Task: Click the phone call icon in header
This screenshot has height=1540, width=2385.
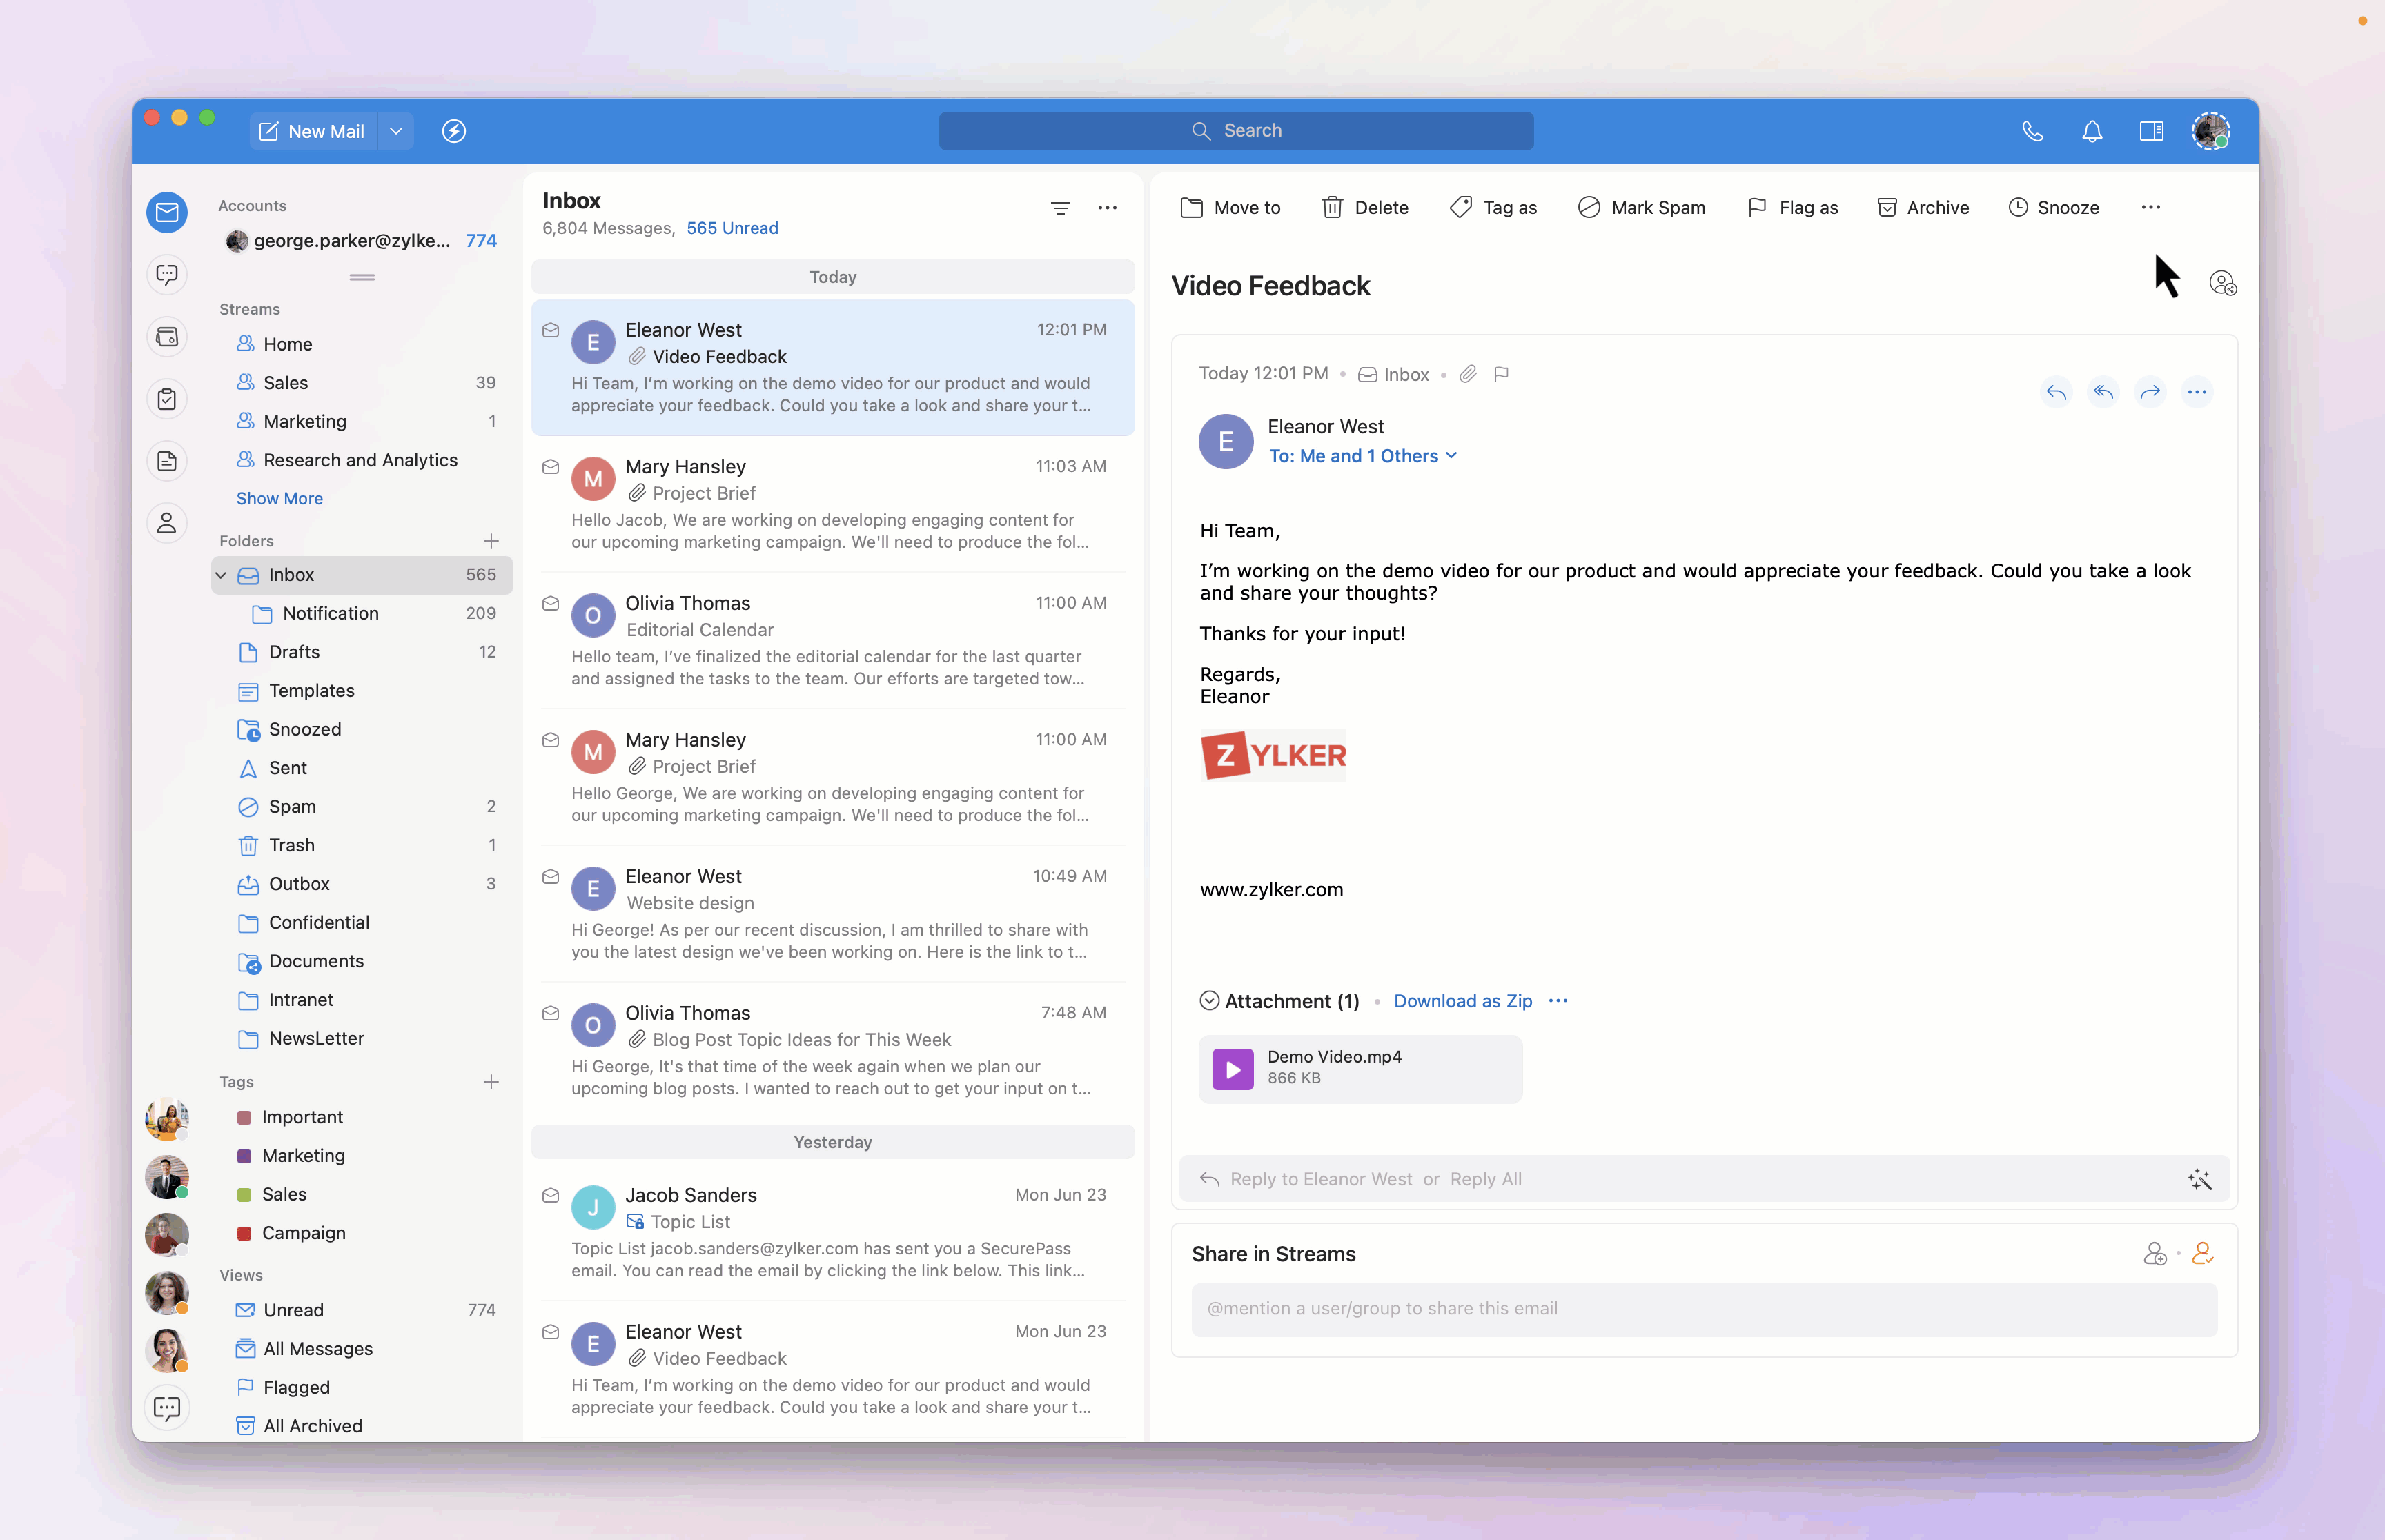Action: [2032, 131]
